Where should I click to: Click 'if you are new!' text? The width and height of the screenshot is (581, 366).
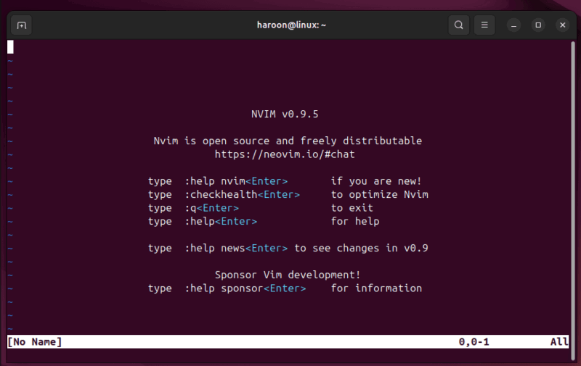pos(376,181)
